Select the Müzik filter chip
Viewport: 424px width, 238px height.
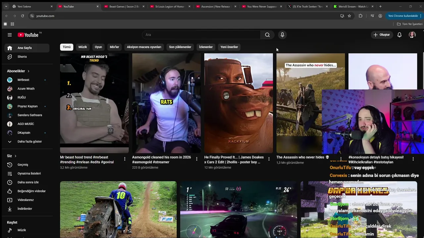[x=83, y=47]
